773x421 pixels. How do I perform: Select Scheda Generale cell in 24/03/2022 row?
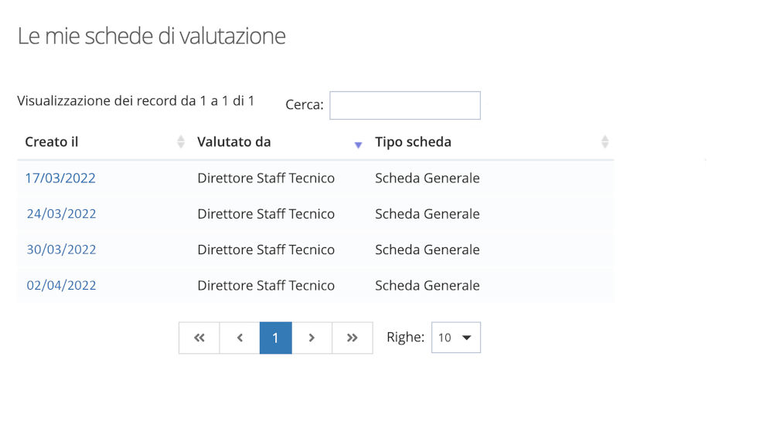427,214
